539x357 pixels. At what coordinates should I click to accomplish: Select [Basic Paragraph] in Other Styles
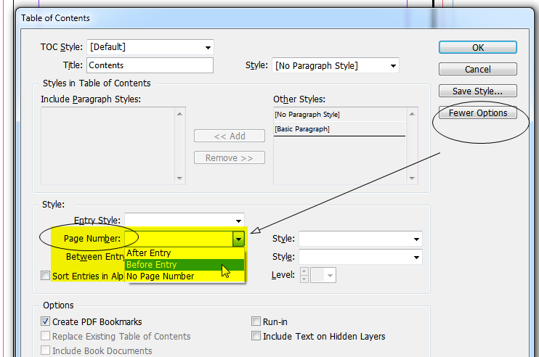(x=340, y=129)
